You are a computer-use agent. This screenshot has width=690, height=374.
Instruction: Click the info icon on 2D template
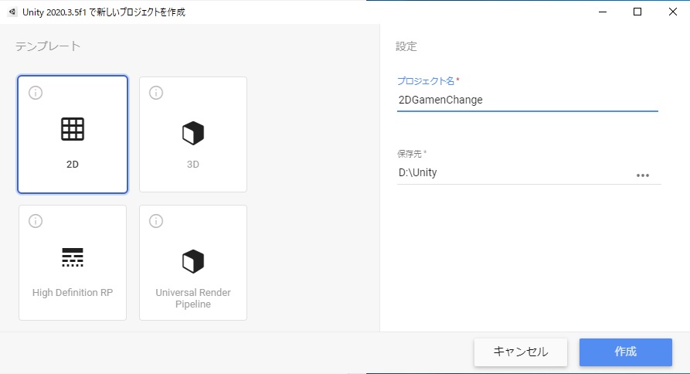(x=36, y=93)
